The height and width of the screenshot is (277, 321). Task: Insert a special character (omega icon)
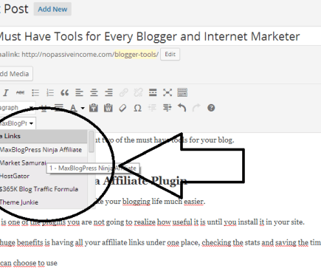point(137,108)
